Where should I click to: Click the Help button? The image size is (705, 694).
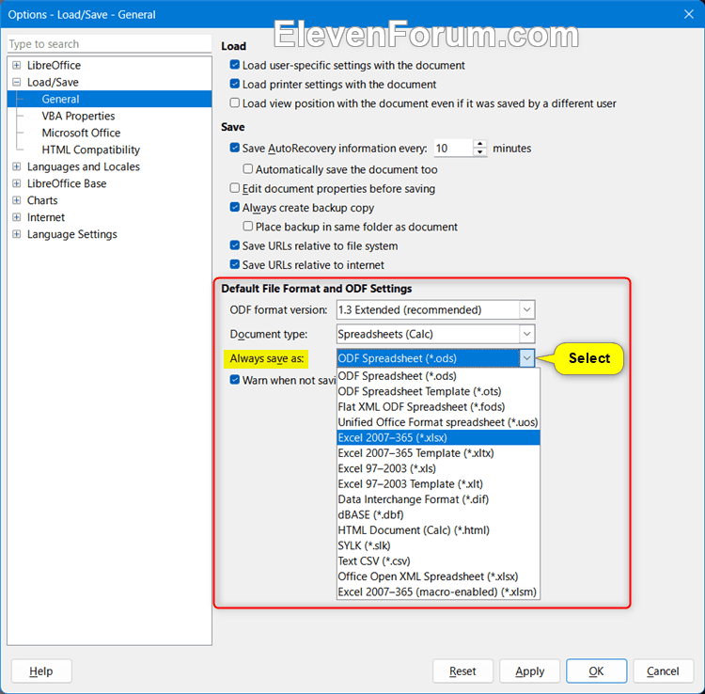tap(41, 671)
